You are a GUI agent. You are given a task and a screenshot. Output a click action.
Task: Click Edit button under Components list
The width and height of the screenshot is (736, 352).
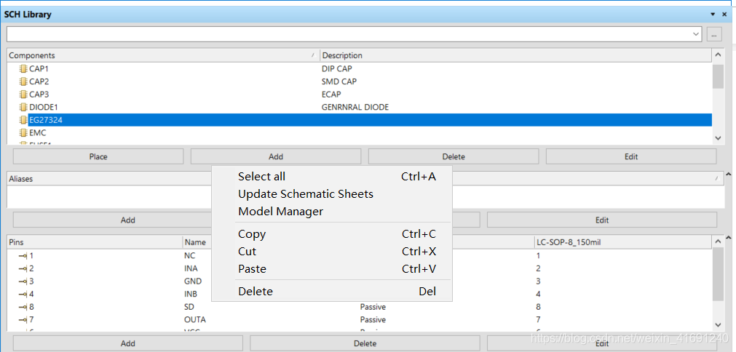(x=630, y=156)
